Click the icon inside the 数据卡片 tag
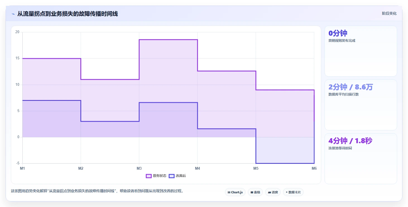 287,193
